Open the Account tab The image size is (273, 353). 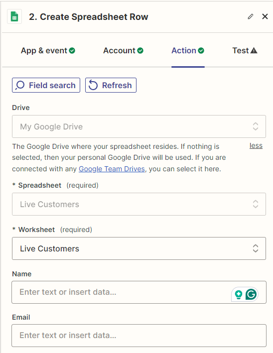(123, 51)
